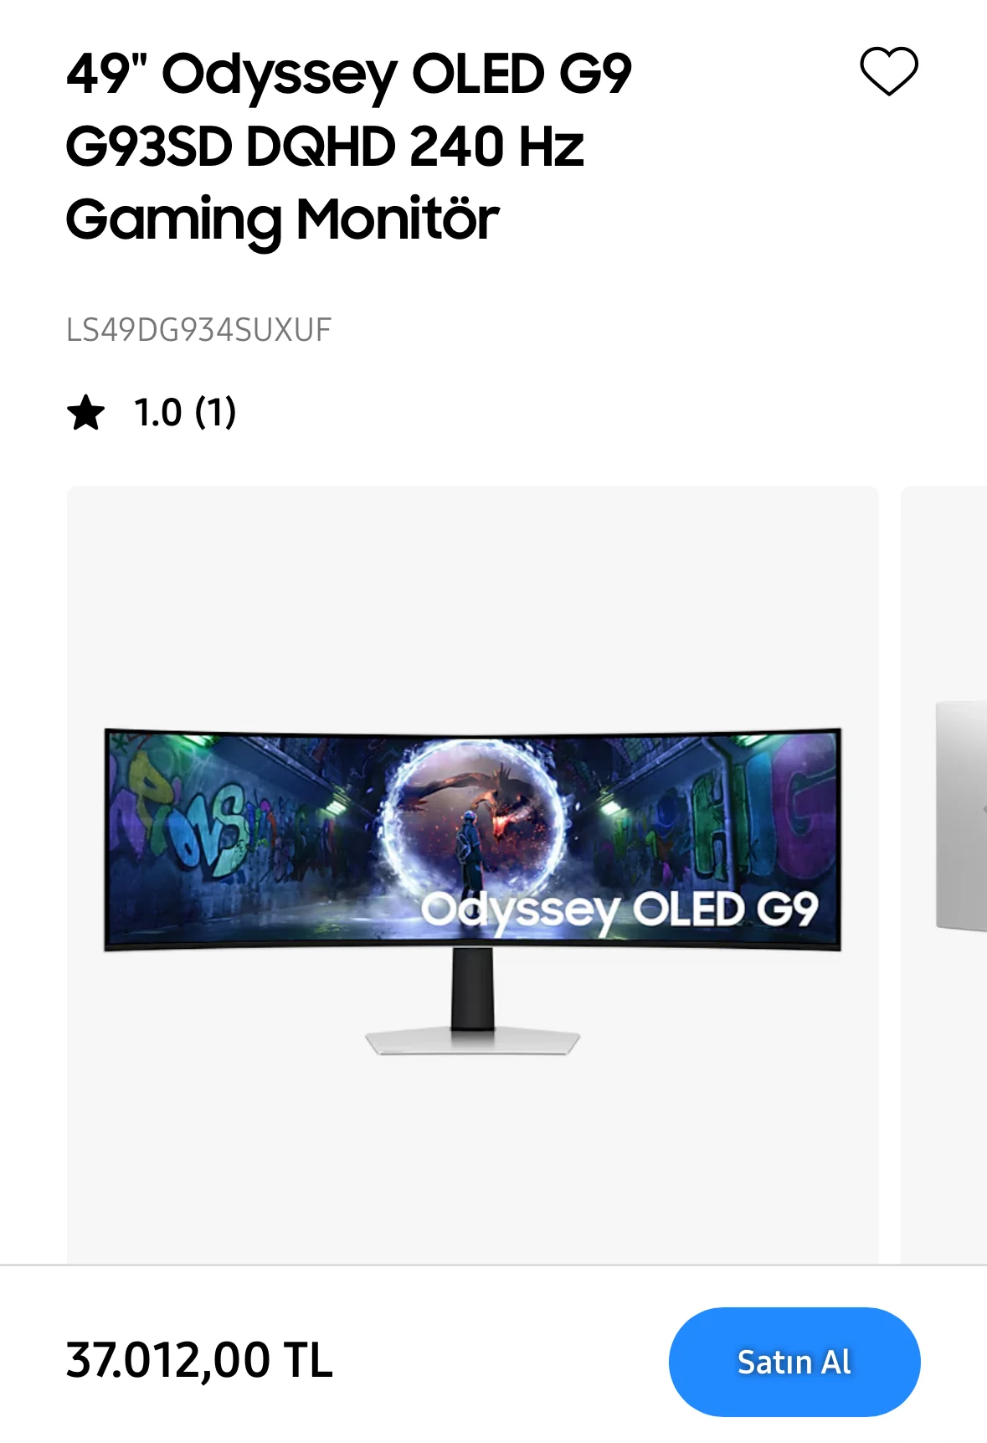The height and width of the screenshot is (1443, 987).
Task: Tap the price 37.012,00 TL
Action: point(199,1360)
